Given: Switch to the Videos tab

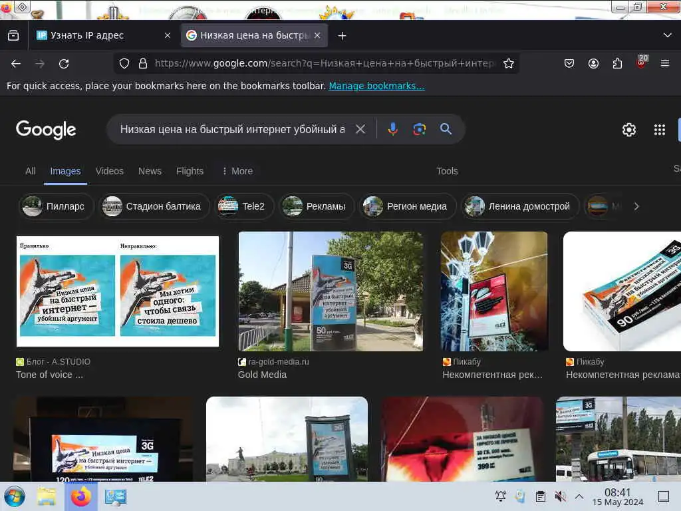Looking at the screenshot, I should 110,171.
